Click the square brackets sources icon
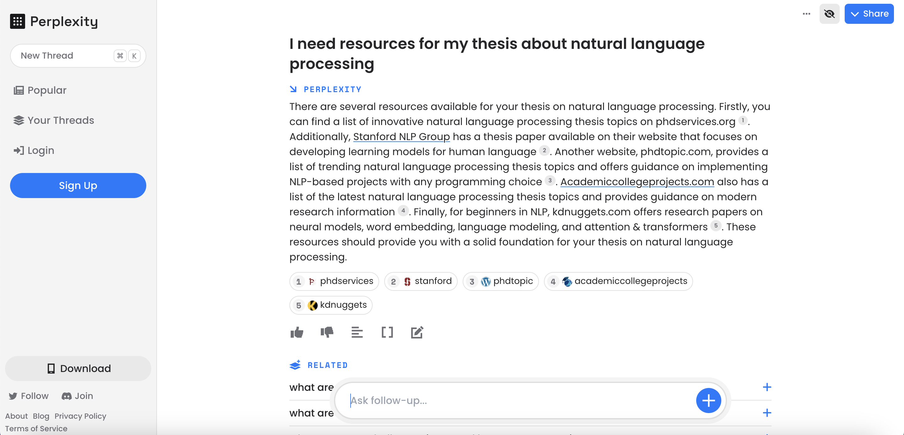 [x=387, y=332]
